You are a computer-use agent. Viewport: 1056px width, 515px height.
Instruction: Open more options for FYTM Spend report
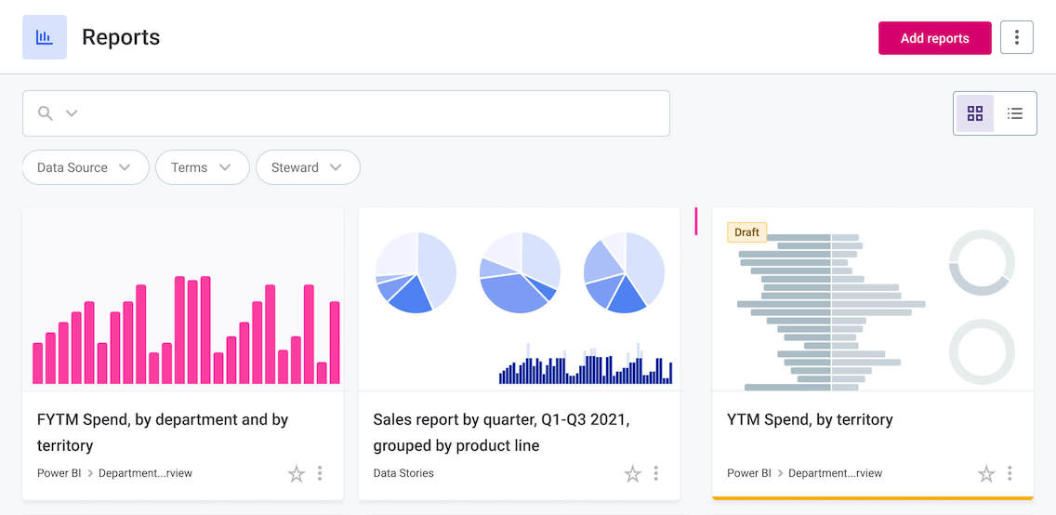pos(320,473)
